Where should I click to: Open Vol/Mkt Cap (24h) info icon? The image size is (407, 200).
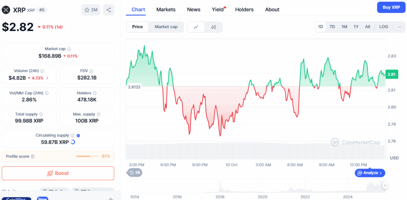[47, 93]
